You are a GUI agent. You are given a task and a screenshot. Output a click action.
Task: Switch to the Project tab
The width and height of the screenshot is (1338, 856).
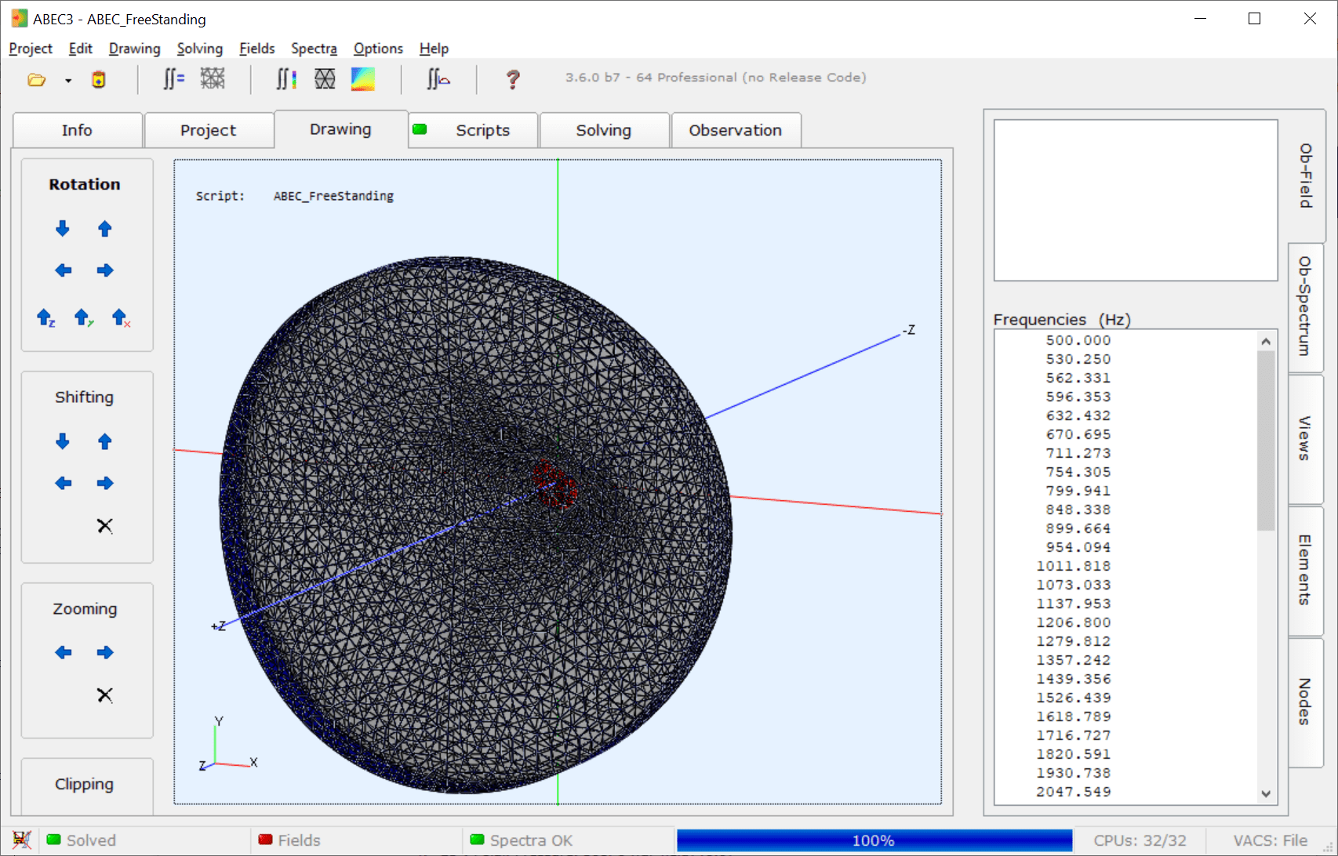point(209,130)
